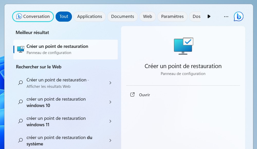Open the Conversation Bing chat pill

point(33,16)
